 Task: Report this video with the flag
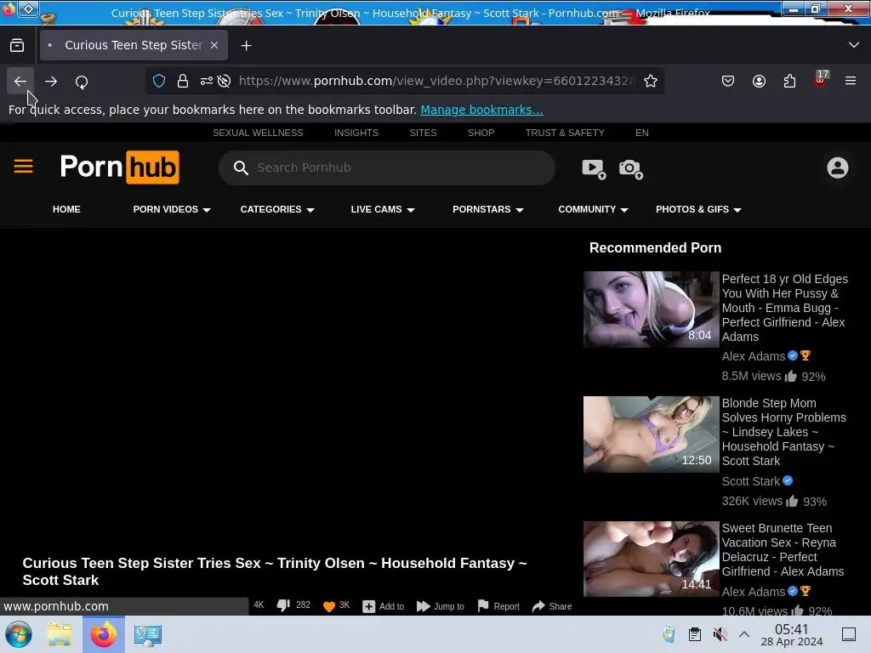coord(498,606)
